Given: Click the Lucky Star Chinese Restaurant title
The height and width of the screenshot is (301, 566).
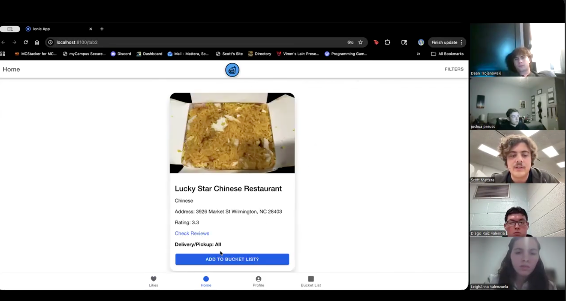Looking at the screenshot, I should (228, 189).
